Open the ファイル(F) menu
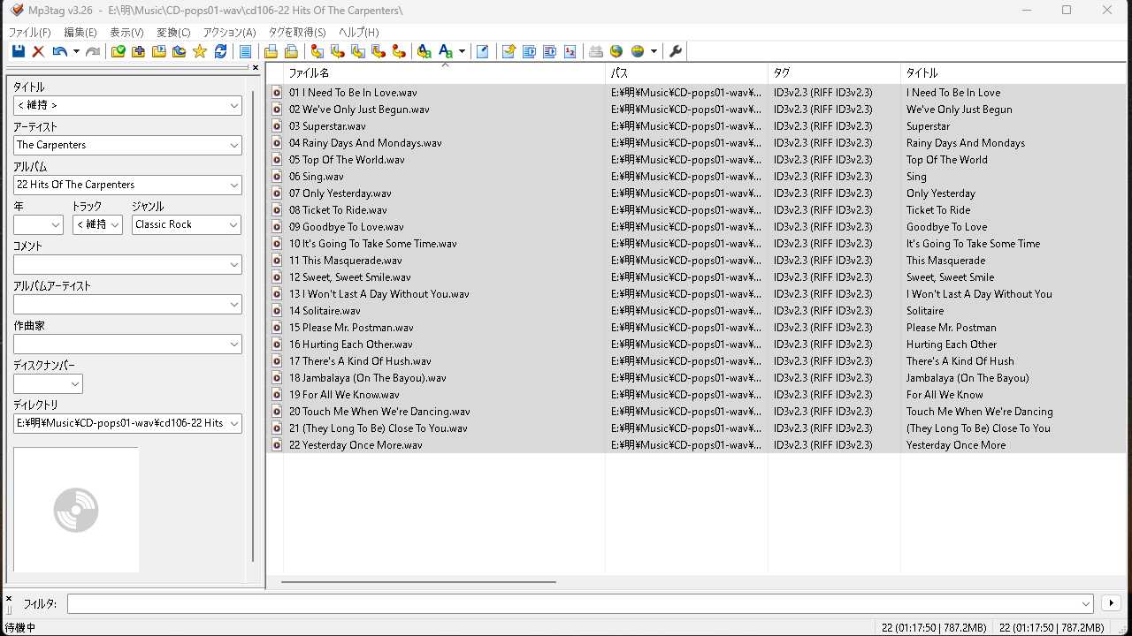The height and width of the screenshot is (636, 1132). pos(30,32)
